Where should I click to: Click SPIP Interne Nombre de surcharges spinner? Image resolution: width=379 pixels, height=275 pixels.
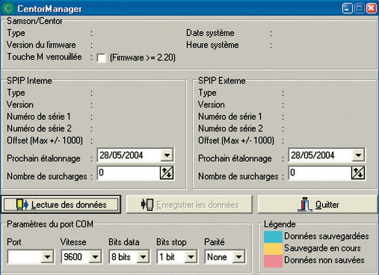[x=167, y=173]
